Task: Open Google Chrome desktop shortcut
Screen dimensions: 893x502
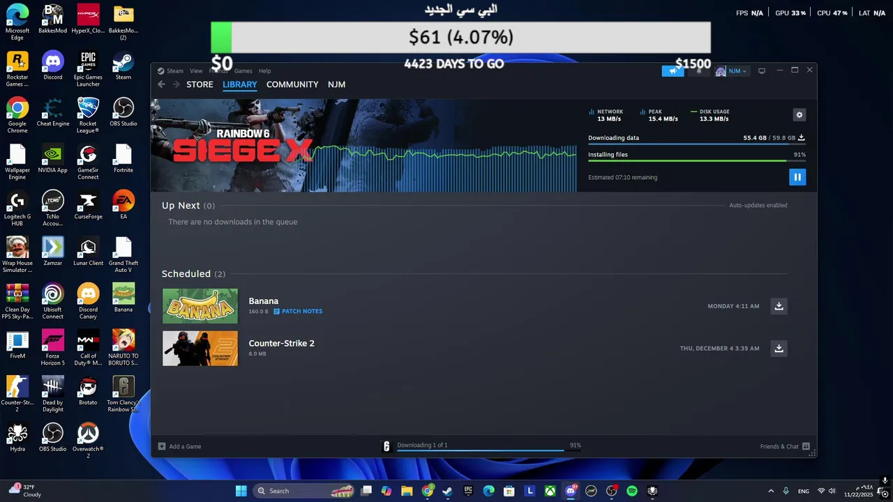Action: point(17,115)
